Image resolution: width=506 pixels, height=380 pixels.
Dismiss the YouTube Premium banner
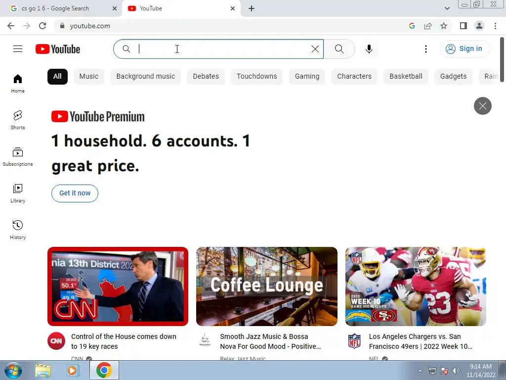click(x=482, y=106)
